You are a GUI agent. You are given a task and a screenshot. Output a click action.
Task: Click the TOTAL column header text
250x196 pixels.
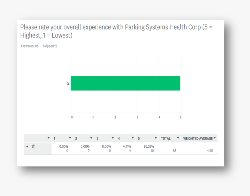coord(166,139)
